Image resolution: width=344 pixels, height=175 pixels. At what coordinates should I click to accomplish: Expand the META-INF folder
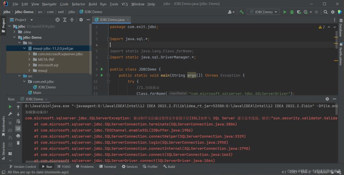[x=30, y=60]
